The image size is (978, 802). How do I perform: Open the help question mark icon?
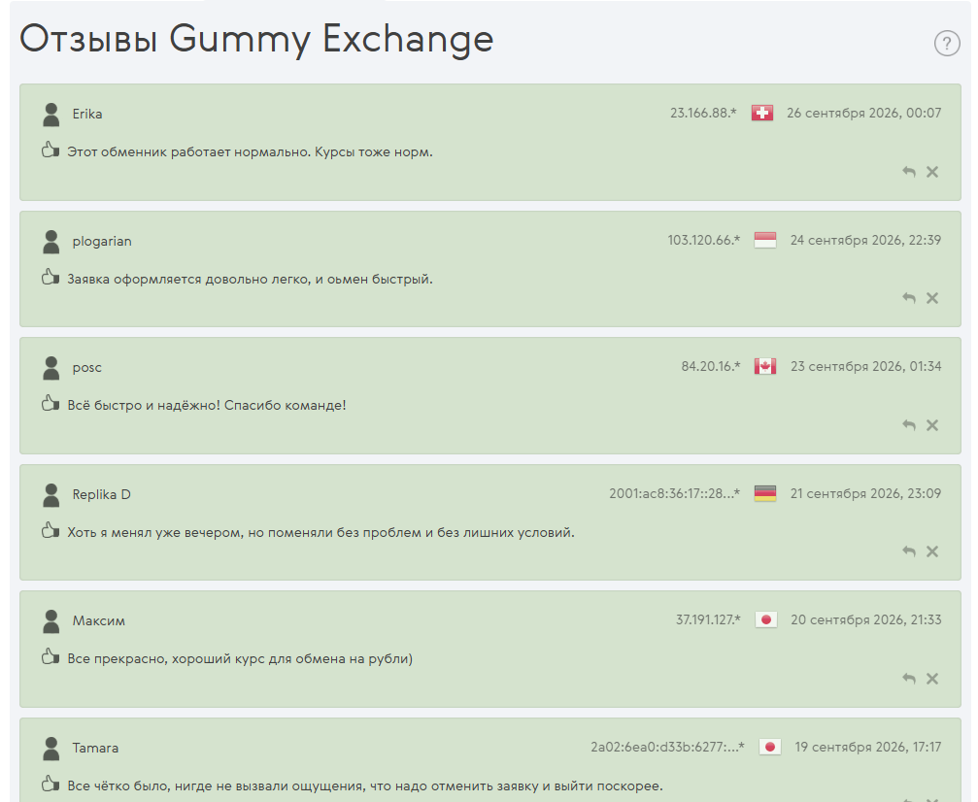click(947, 43)
